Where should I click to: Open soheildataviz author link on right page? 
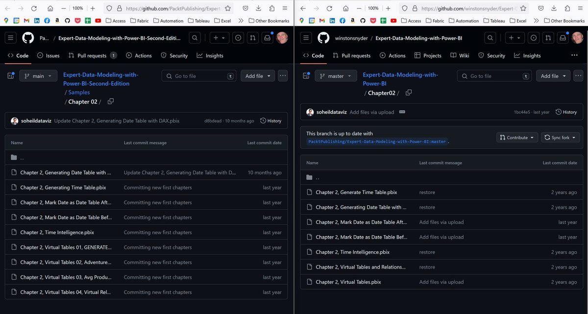coord(332,112)
